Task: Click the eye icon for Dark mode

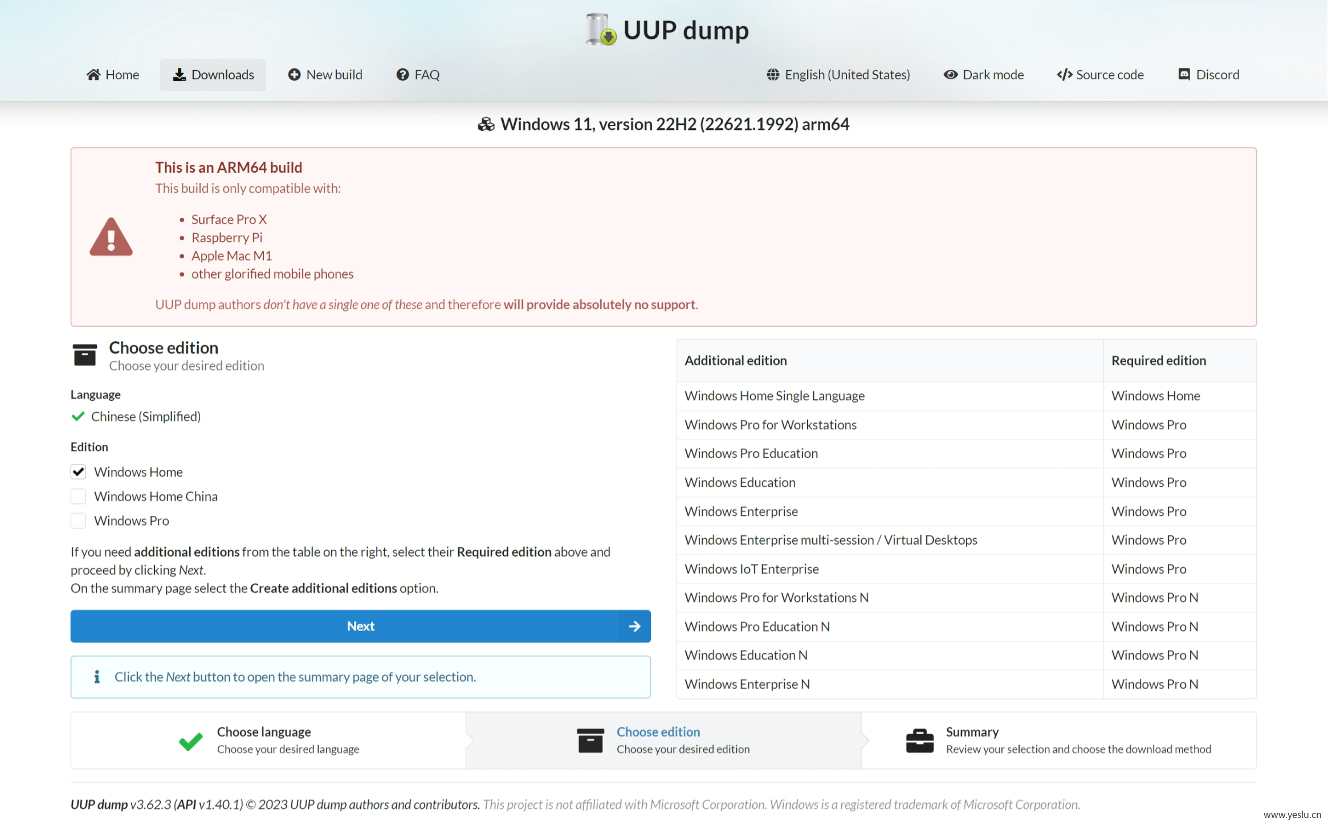Action: 950,75
